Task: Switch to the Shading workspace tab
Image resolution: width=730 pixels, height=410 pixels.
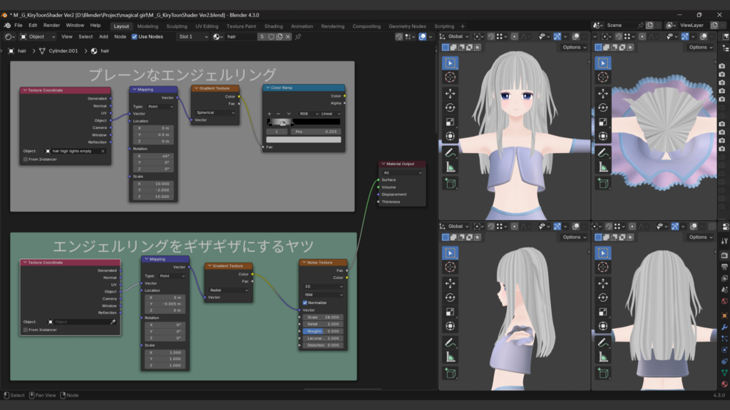Action: [x=274, y=26]
